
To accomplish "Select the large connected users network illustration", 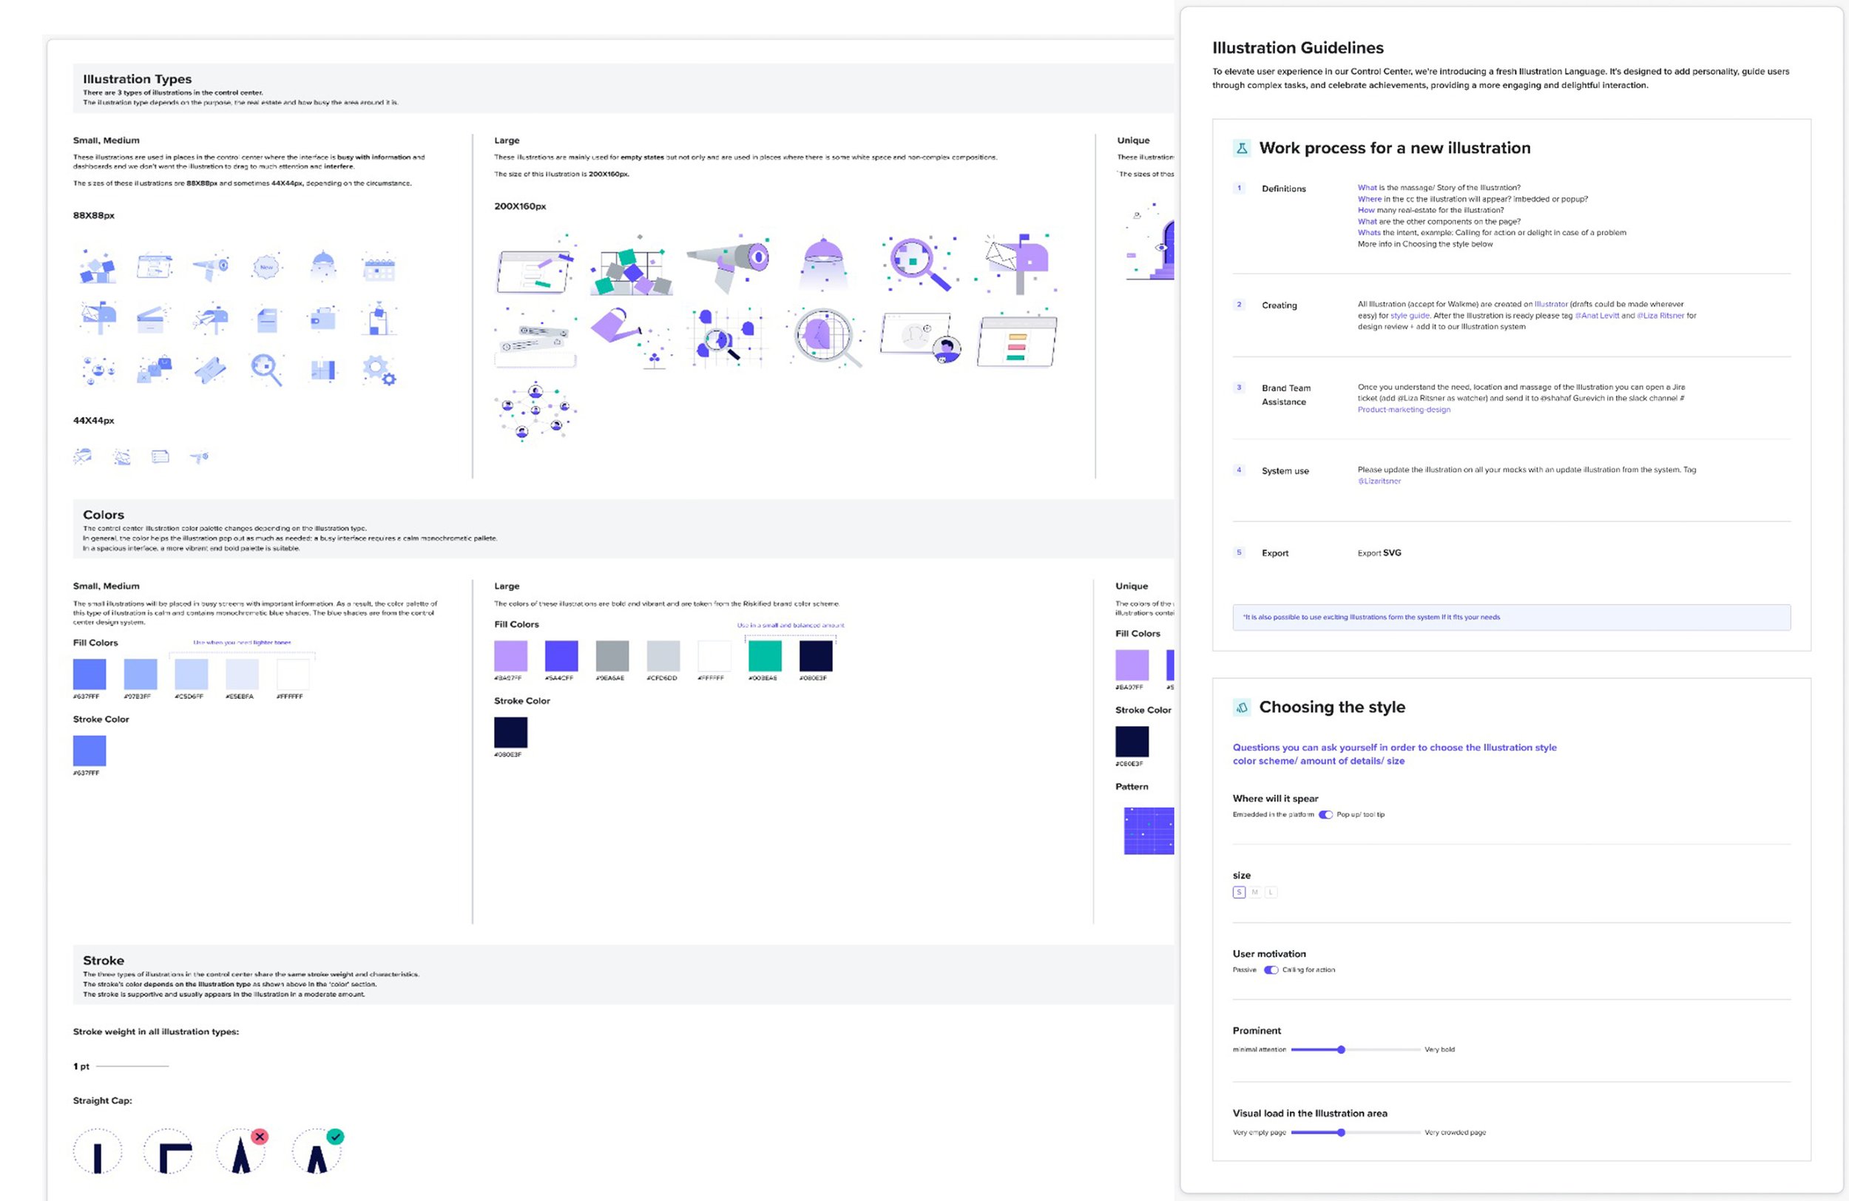I will (535, 411).
